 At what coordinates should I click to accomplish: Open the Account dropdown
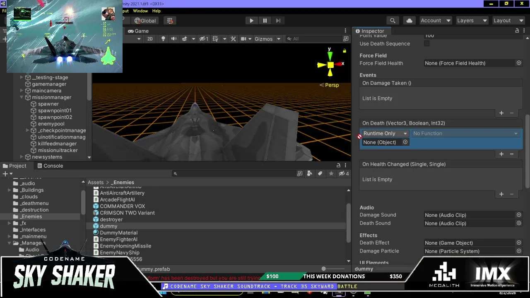(435, 20)
